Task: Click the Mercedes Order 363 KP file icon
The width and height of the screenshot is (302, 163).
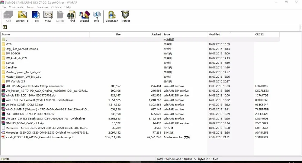Action: coord(3,128)
